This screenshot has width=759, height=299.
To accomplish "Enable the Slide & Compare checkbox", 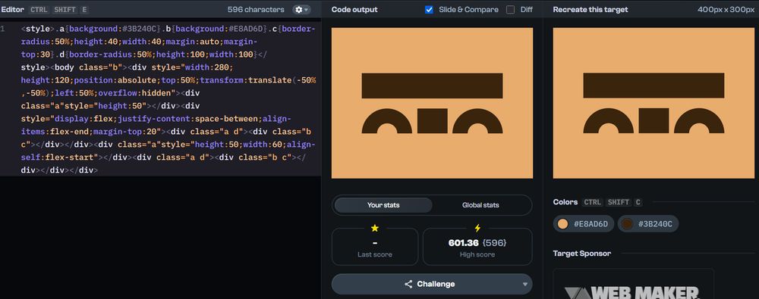I will click(429, 10).
